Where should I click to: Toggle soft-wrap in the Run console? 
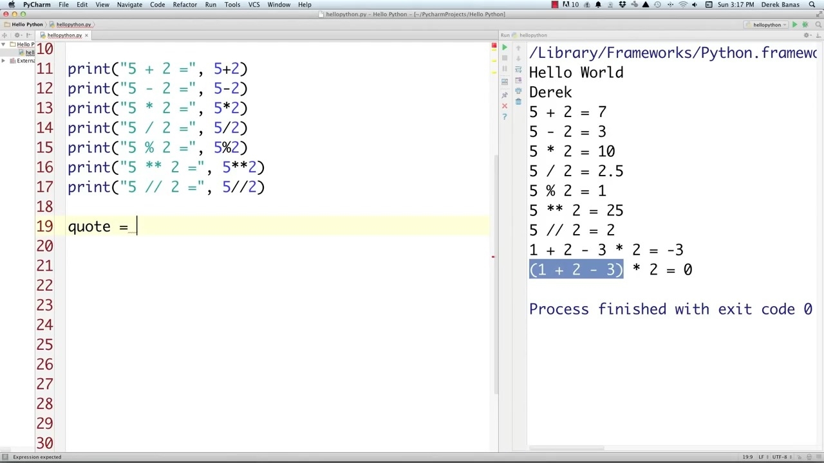[518, 69]
